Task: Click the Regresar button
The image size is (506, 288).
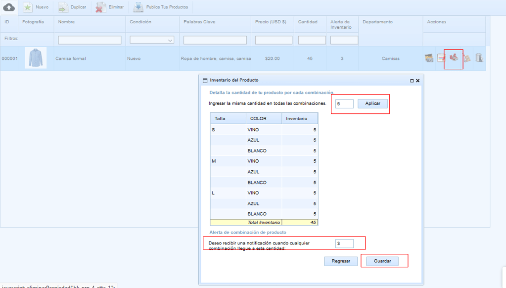Action: pos(341,261)
